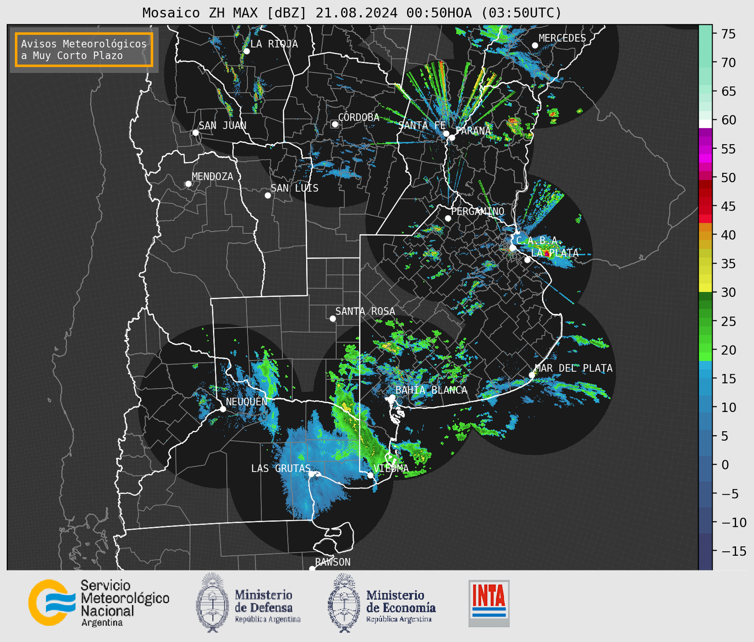Click the green 25 dBZ band on color scale
The image size is (754, 642).
[x=705, y=321]
